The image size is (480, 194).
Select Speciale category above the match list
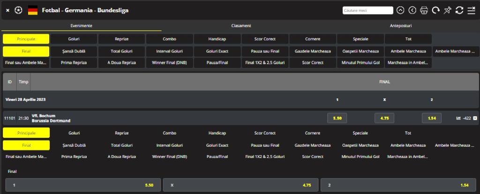coord(360,39)
